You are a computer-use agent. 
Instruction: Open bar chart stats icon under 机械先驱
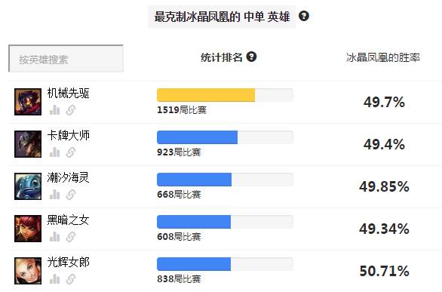click(x=55, y=110)
